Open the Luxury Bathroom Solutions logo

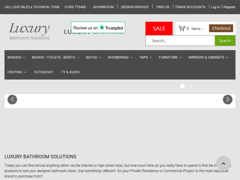click(x=29, y=31)
